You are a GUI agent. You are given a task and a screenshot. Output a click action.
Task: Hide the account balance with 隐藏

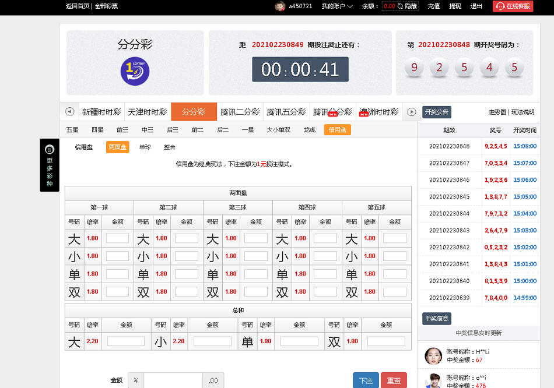coord(411,6)
